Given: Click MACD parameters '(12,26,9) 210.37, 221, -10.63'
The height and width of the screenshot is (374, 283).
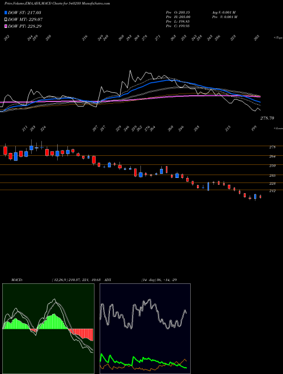Looking at the screenshot, I should 76,279.
